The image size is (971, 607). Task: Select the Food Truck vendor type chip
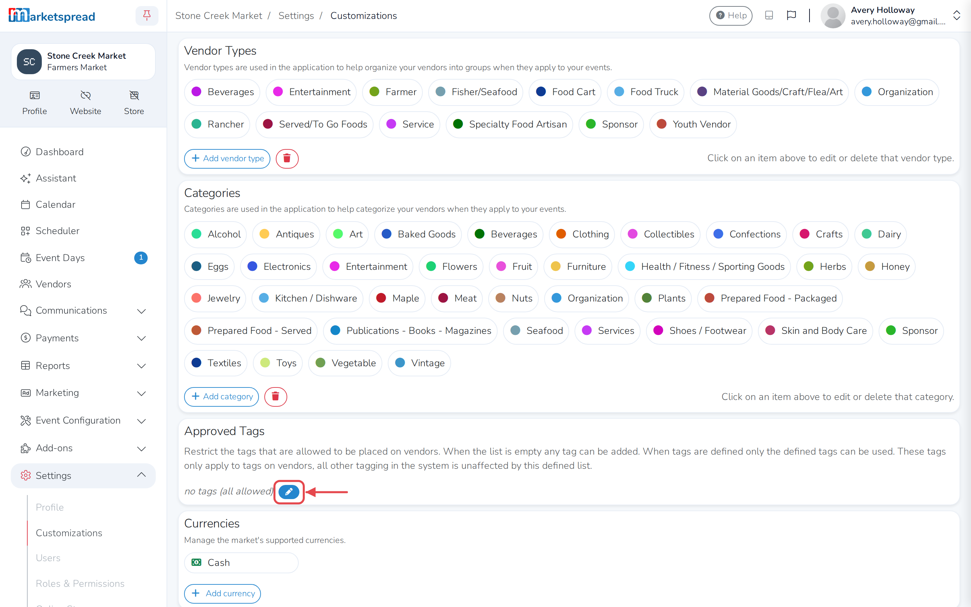pyautogui.click(x=646, y=92)
